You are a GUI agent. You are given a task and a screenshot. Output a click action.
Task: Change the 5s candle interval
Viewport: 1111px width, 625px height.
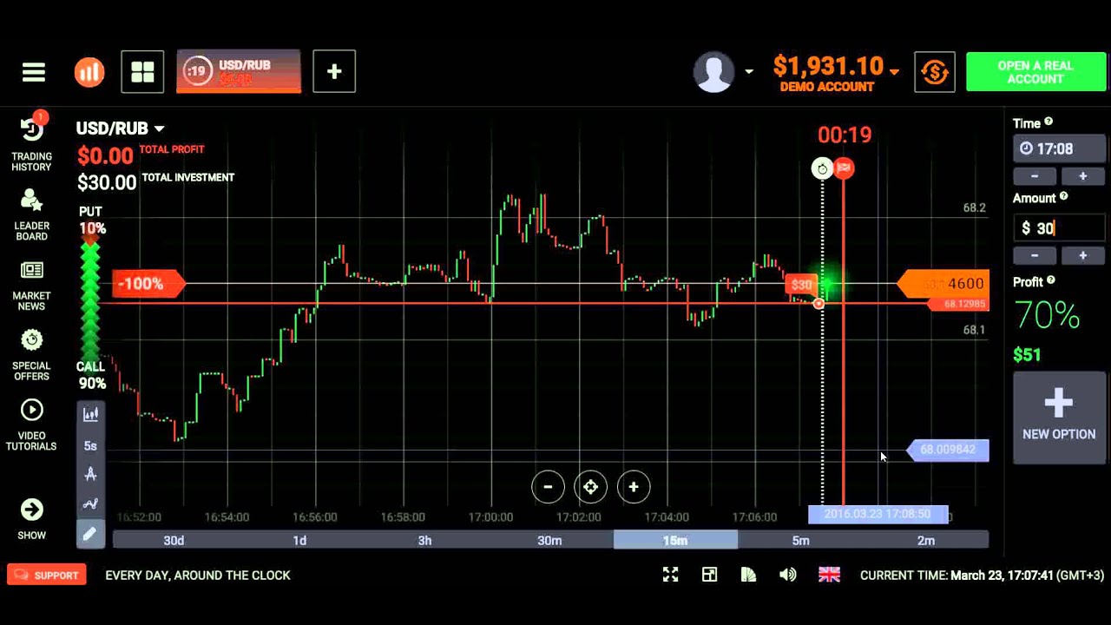tap(90, 445)
